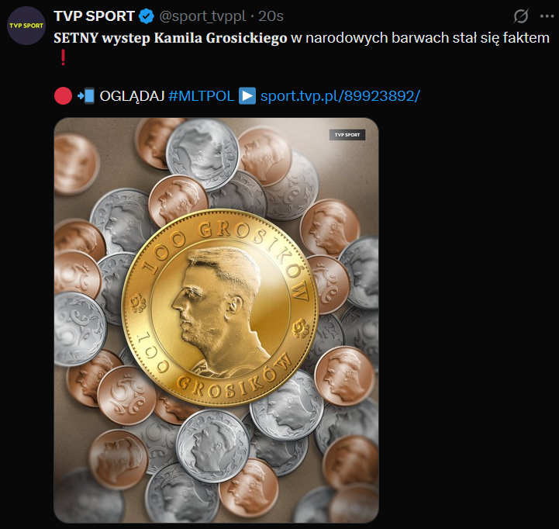
Task: Open the #MLTPOL hashtag
Action: tap(201, 96)
